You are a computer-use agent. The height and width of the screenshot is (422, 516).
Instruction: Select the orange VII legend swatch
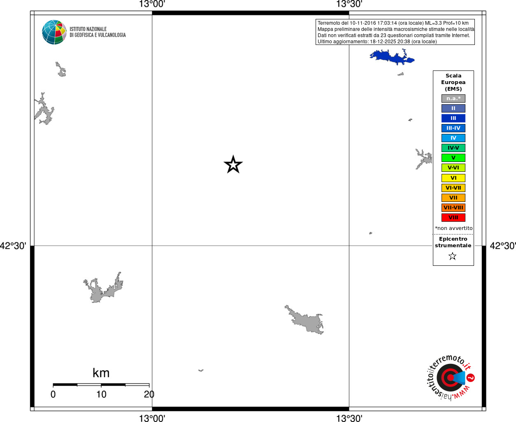pyautogui.click(x=453, y=198)
